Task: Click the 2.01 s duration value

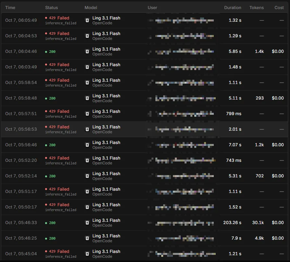Action: tap(235, 129)
